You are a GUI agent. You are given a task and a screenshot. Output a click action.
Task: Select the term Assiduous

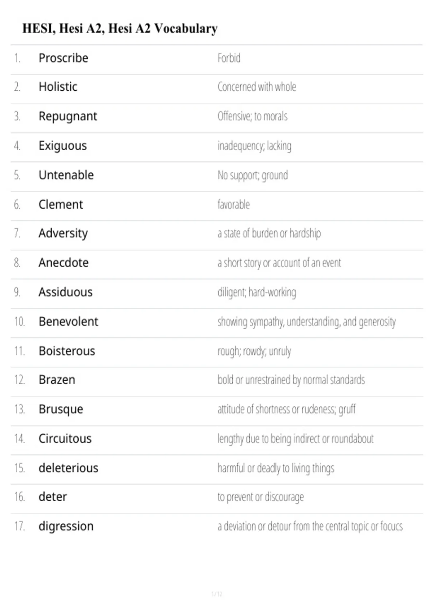(66, 292)
